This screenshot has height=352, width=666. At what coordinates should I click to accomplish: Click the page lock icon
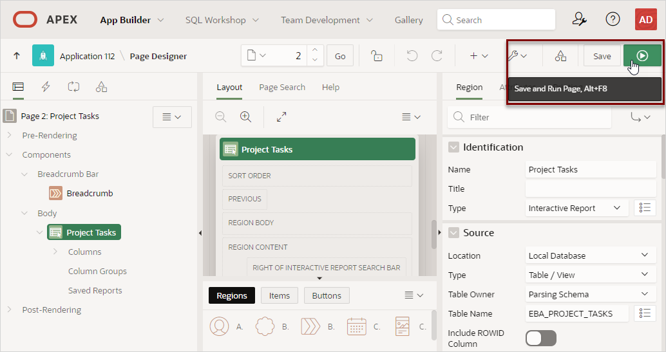tap(377, 55)
